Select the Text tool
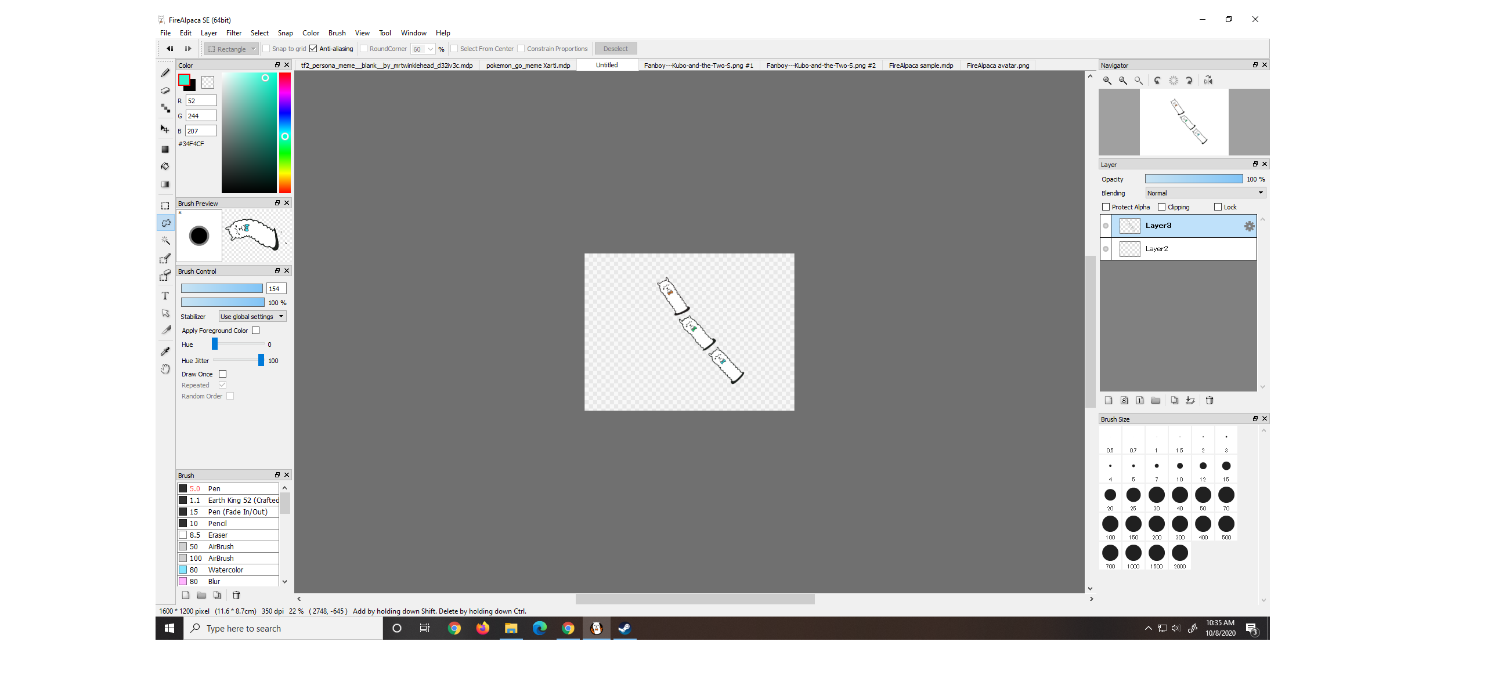The width and height of the screenshot is (1509, 696). click(x=165, y=296)
